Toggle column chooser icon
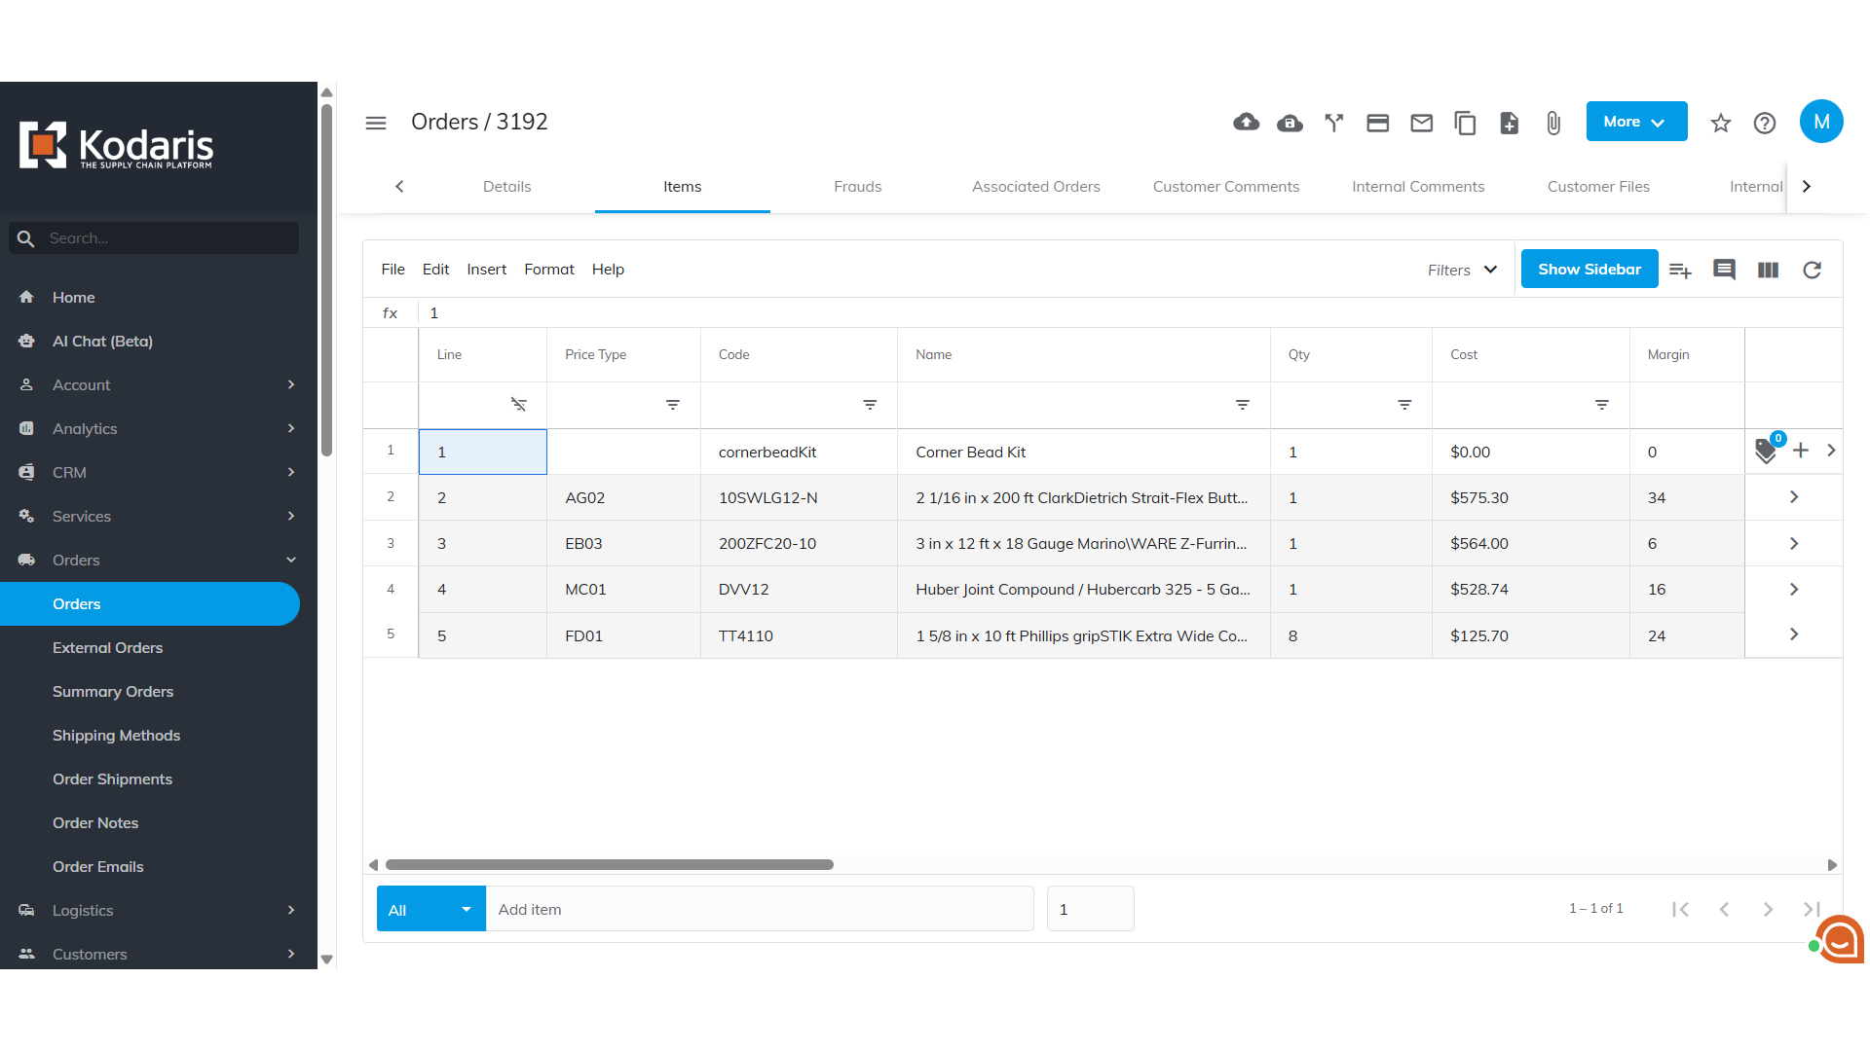 pyautogui.click(x=1768, y=270)
